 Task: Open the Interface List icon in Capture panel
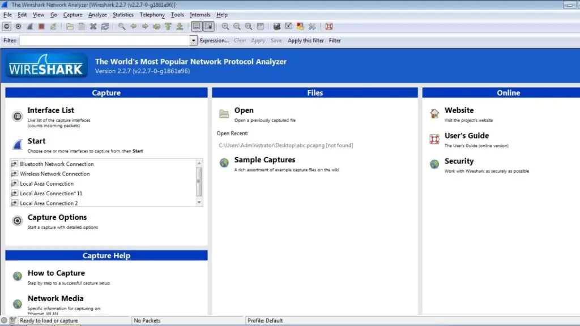(x=17, y=116)
